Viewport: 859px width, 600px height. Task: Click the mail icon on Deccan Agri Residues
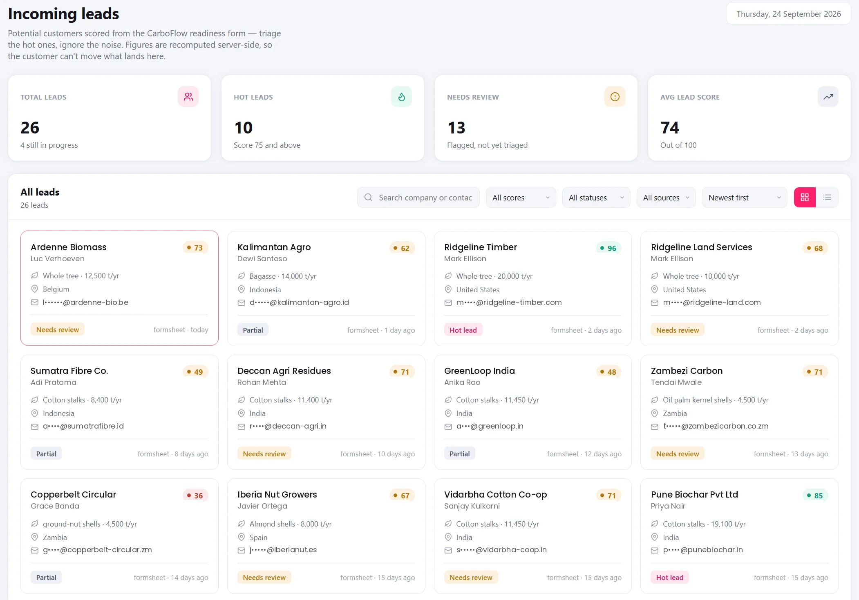[242, 427]
